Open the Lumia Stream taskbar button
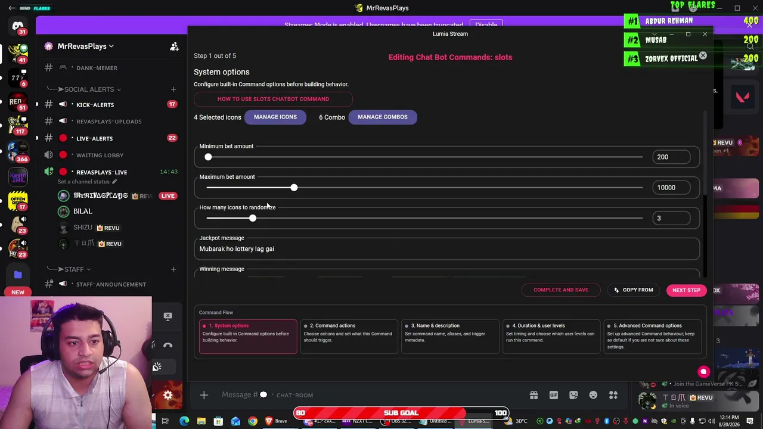The width and height of the screenshot is (763, 429). tap(474, 421)
